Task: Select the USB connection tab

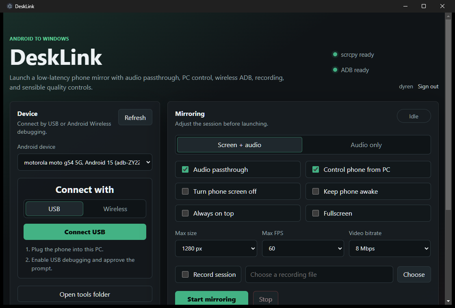Action: click(x=54, y=209)
